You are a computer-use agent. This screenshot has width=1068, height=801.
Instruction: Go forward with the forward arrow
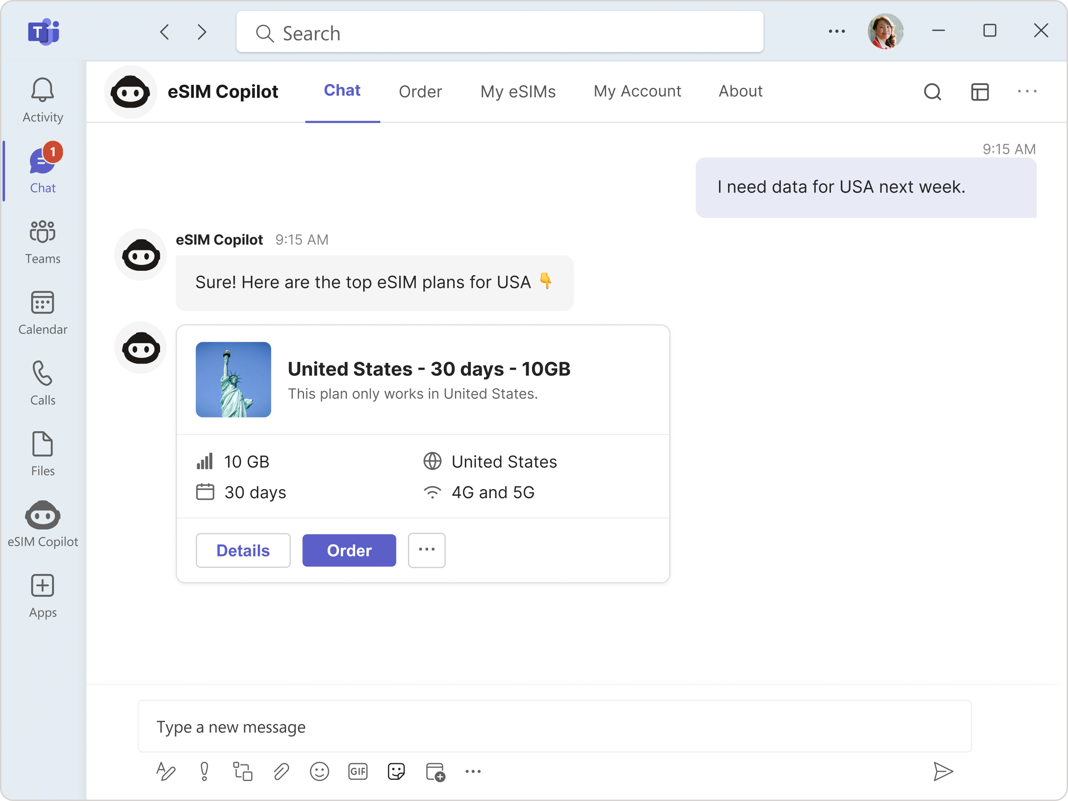(202, 32)
